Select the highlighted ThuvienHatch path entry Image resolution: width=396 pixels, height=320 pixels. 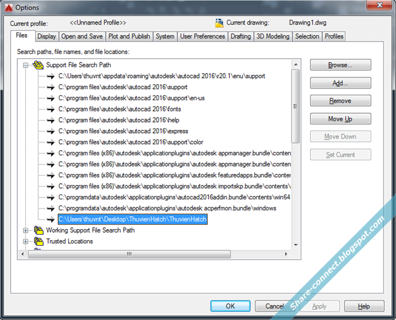(133, 219)
